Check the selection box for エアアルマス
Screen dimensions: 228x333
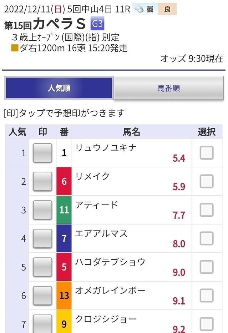[207, 238]
